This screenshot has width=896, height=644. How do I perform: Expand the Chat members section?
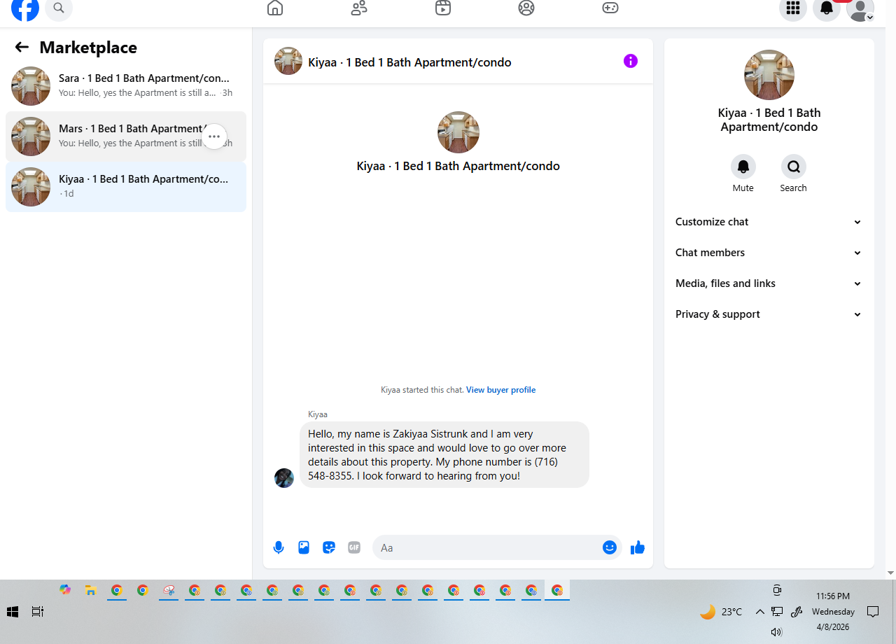(x=769, y=253)
